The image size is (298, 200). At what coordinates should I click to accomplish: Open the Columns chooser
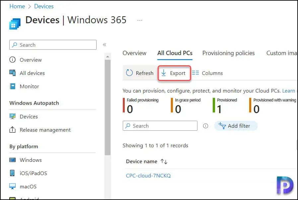[x=207, y=73]
